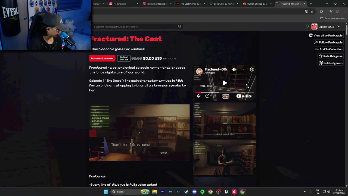Open itch.io notifications bell
The height and width of the screenshot is (196, 348).
[x=307, y=26]
